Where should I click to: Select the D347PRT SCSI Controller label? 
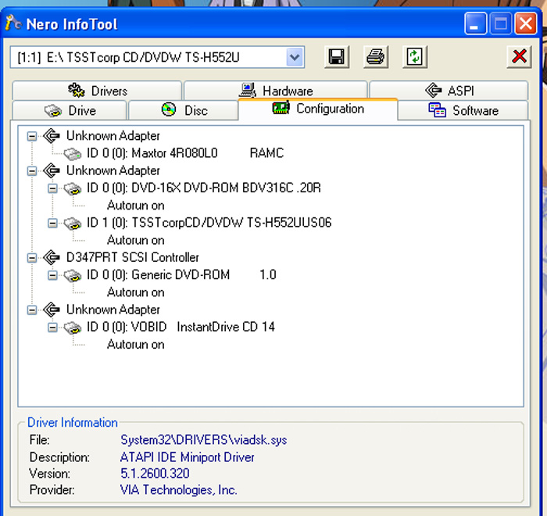pyautogui.click(x=133, y=257)
